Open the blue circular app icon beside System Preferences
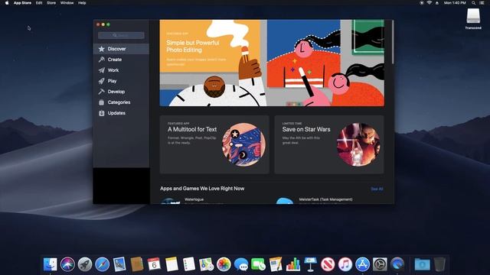Viewport: 490px width, 275px height. click(x=397, y=264)
